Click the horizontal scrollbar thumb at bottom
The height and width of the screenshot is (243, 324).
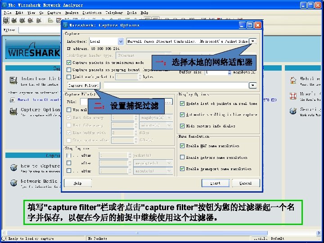(x=137, y=233)
